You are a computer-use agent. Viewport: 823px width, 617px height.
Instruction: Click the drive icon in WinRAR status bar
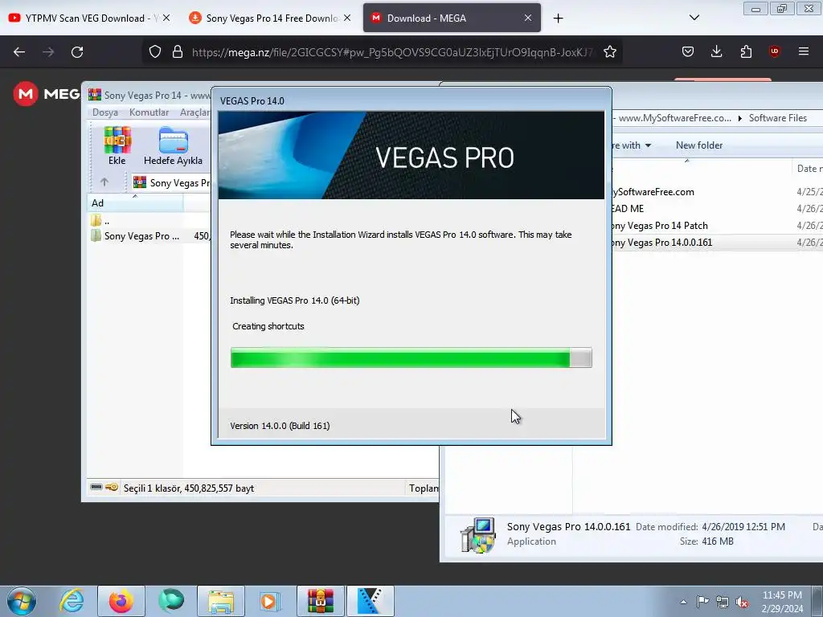pyautogui.click(x=96, y=488)
